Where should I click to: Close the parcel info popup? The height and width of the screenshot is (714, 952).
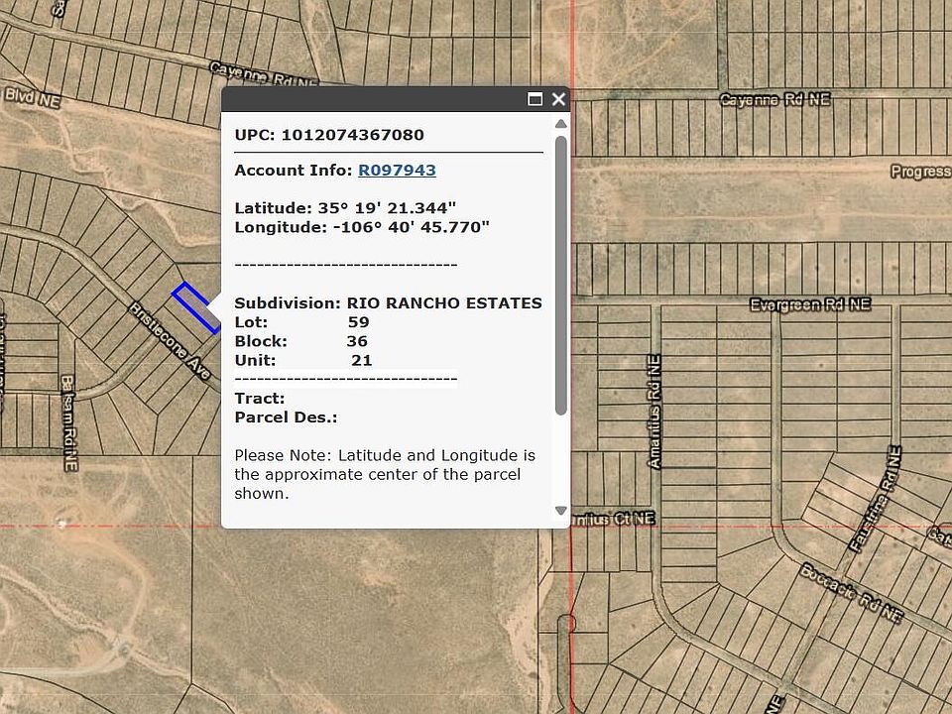coord(558,99)
